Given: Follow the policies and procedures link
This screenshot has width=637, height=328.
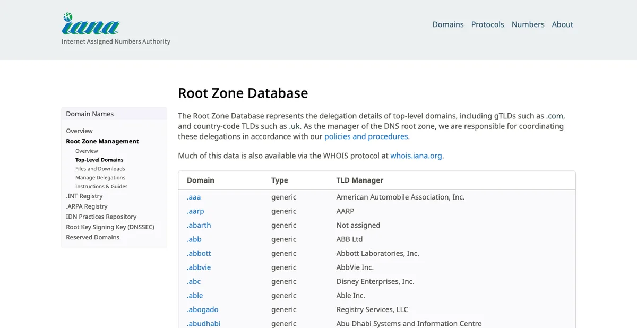Looking at the screenshot, I should [366, 136].
